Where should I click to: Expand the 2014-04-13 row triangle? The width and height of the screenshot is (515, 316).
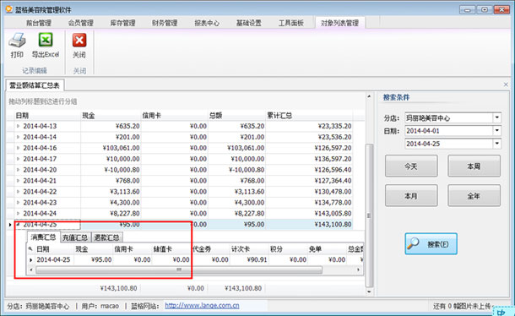tap(18, 126)
